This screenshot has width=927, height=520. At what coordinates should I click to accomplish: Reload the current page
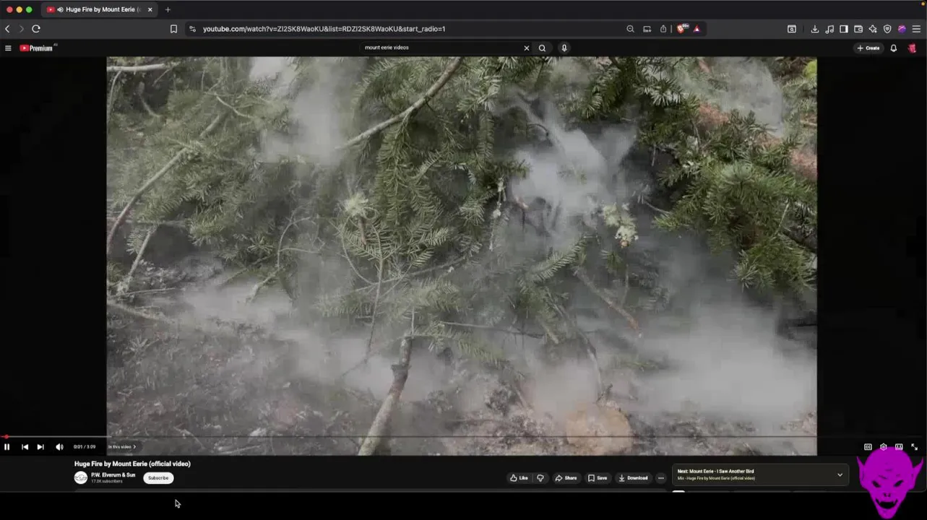35,29
